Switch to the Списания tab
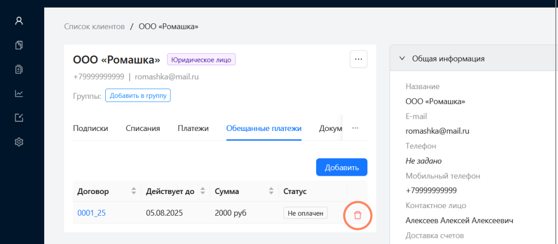The image size is (558, 244). [143, 128]
